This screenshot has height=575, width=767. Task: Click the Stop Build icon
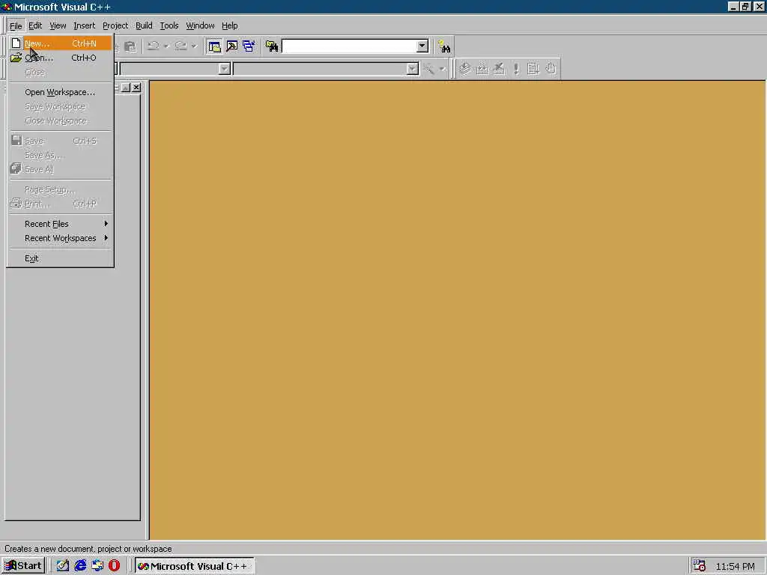point(499,69)
